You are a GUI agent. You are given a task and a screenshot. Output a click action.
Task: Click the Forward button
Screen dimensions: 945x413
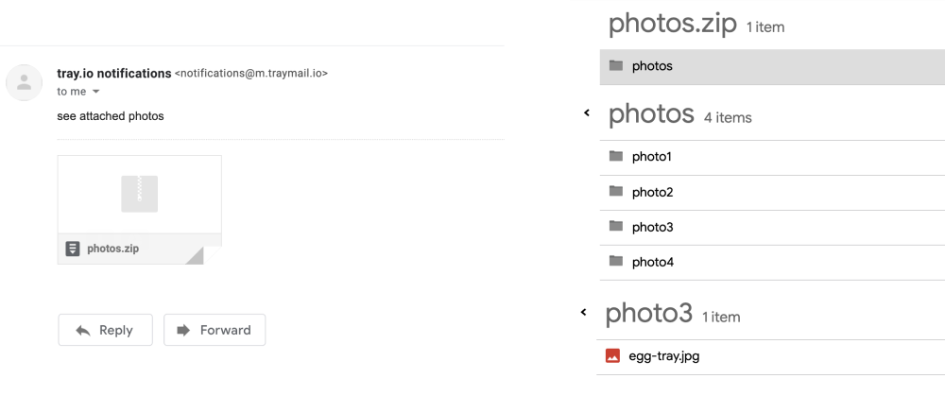pos(215,330)
